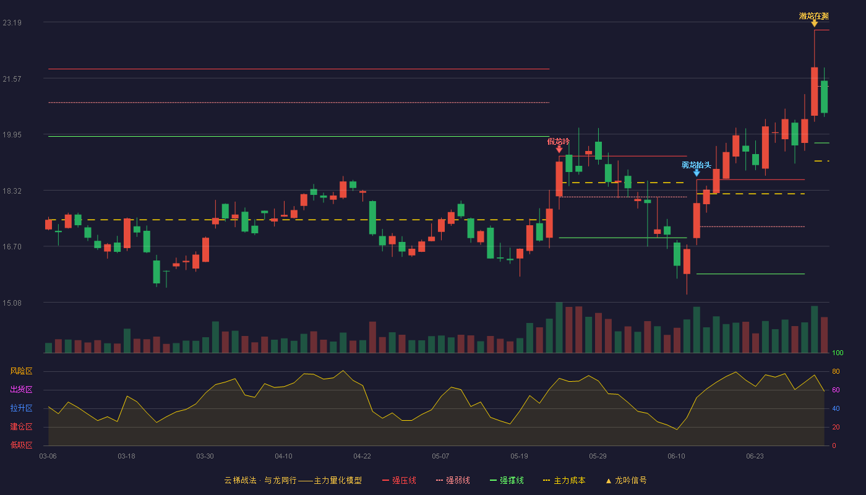Image resolution: width=866 pixels, height=495 pixels.
Task: Click the magenta 60 indicator scale value
Action: pos(836,390)
